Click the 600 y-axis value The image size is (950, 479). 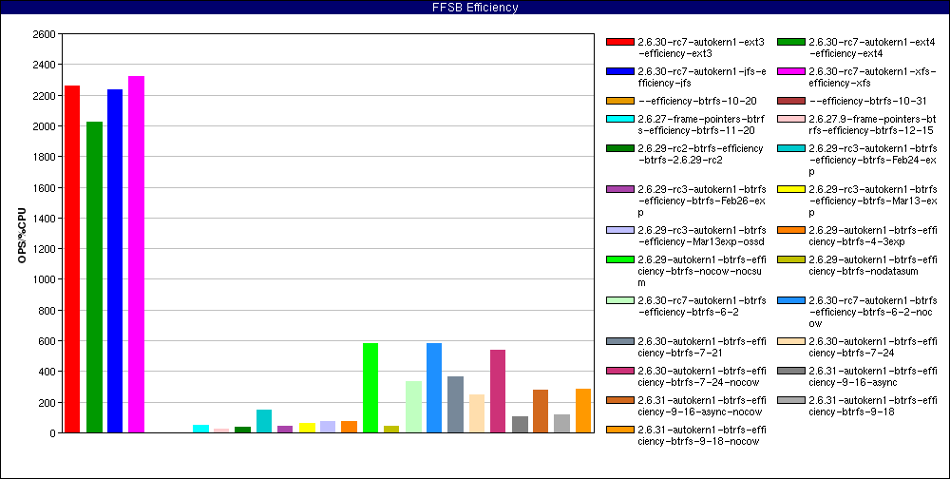click(x=47, y=341)
